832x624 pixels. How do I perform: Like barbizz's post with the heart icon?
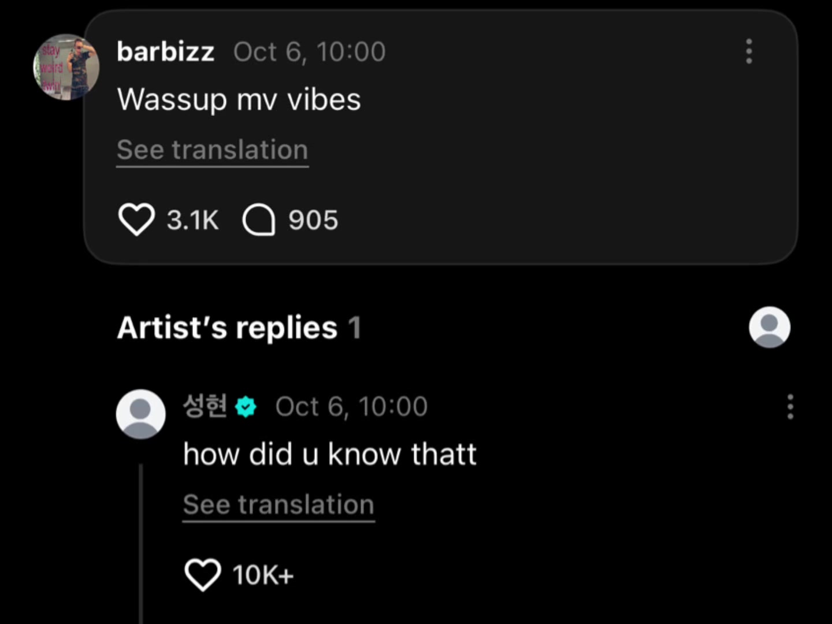tap(136, 220)
